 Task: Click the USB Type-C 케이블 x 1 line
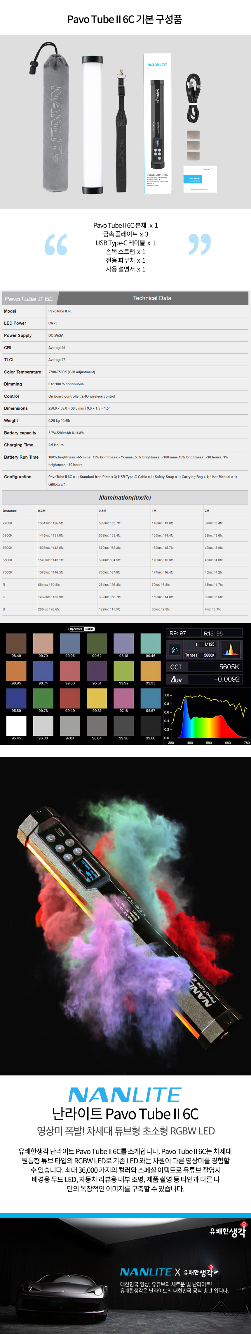coord(125,243)
